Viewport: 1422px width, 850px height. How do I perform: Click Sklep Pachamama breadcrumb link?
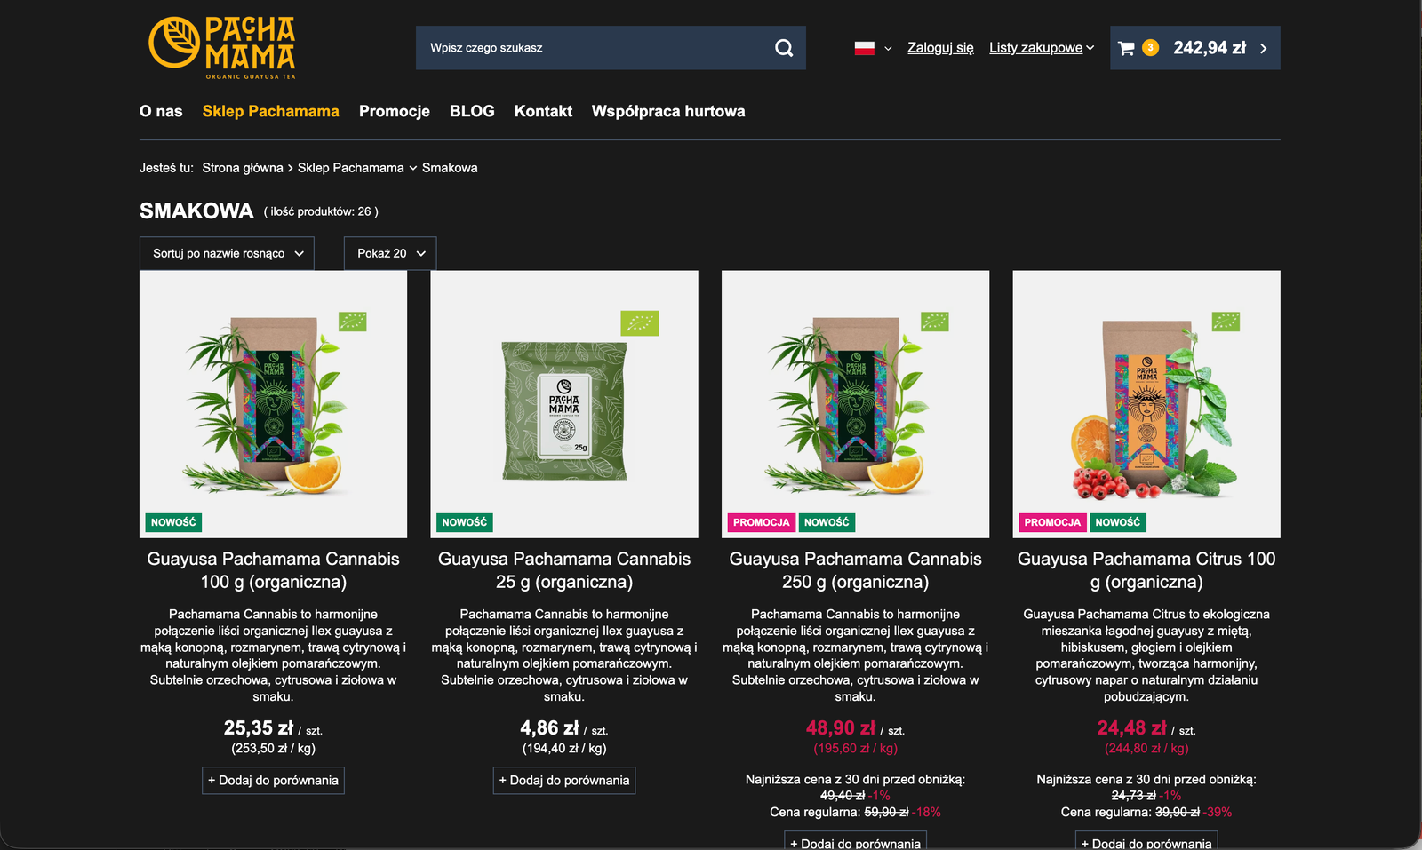[x=351, y=168]
